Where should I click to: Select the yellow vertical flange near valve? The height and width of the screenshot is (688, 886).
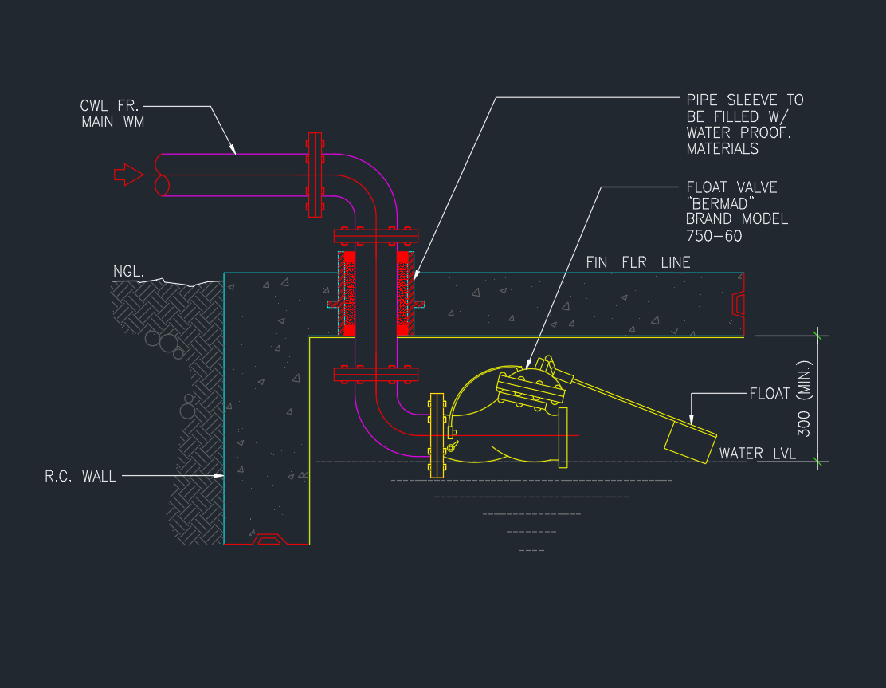tap(436, 434)
